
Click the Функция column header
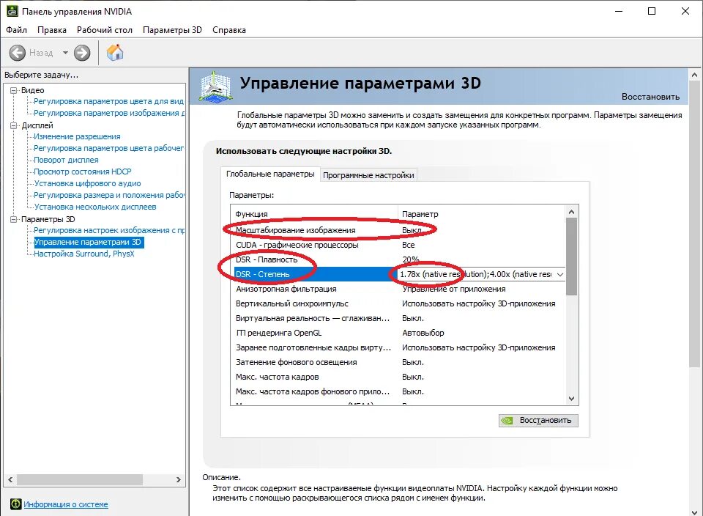pyautogui.click(x=314, y=214)
